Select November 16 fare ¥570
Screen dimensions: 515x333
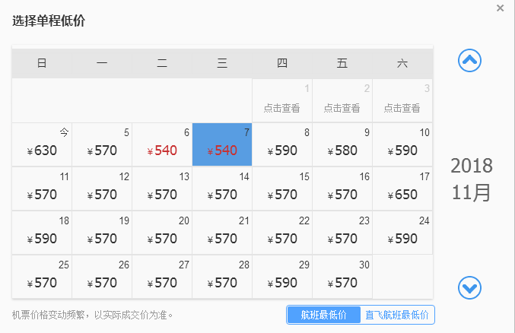(x=342, y=189)
